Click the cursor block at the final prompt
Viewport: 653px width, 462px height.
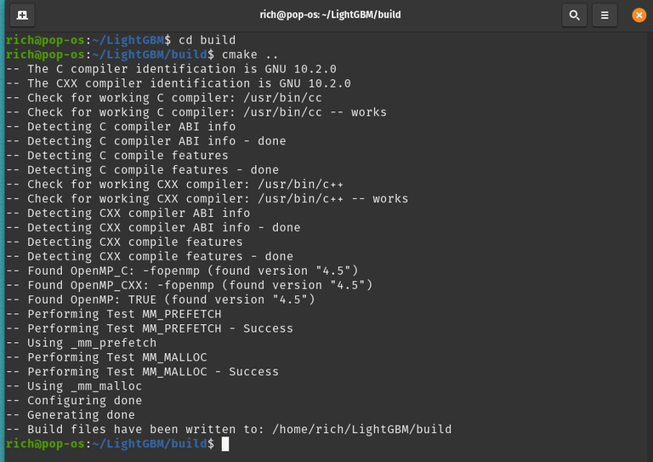(225, 444)
